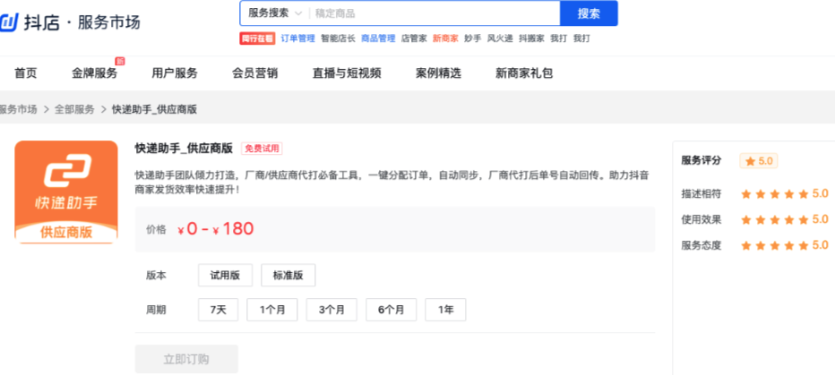Screen dimensions: 835x375
Task: Focus the 稿定商品 search input field
Action: (x=434, y=13)
